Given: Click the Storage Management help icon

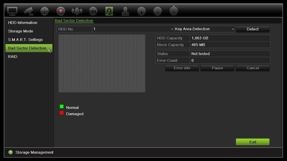Looking at the screenshot, I should point(11,152).
